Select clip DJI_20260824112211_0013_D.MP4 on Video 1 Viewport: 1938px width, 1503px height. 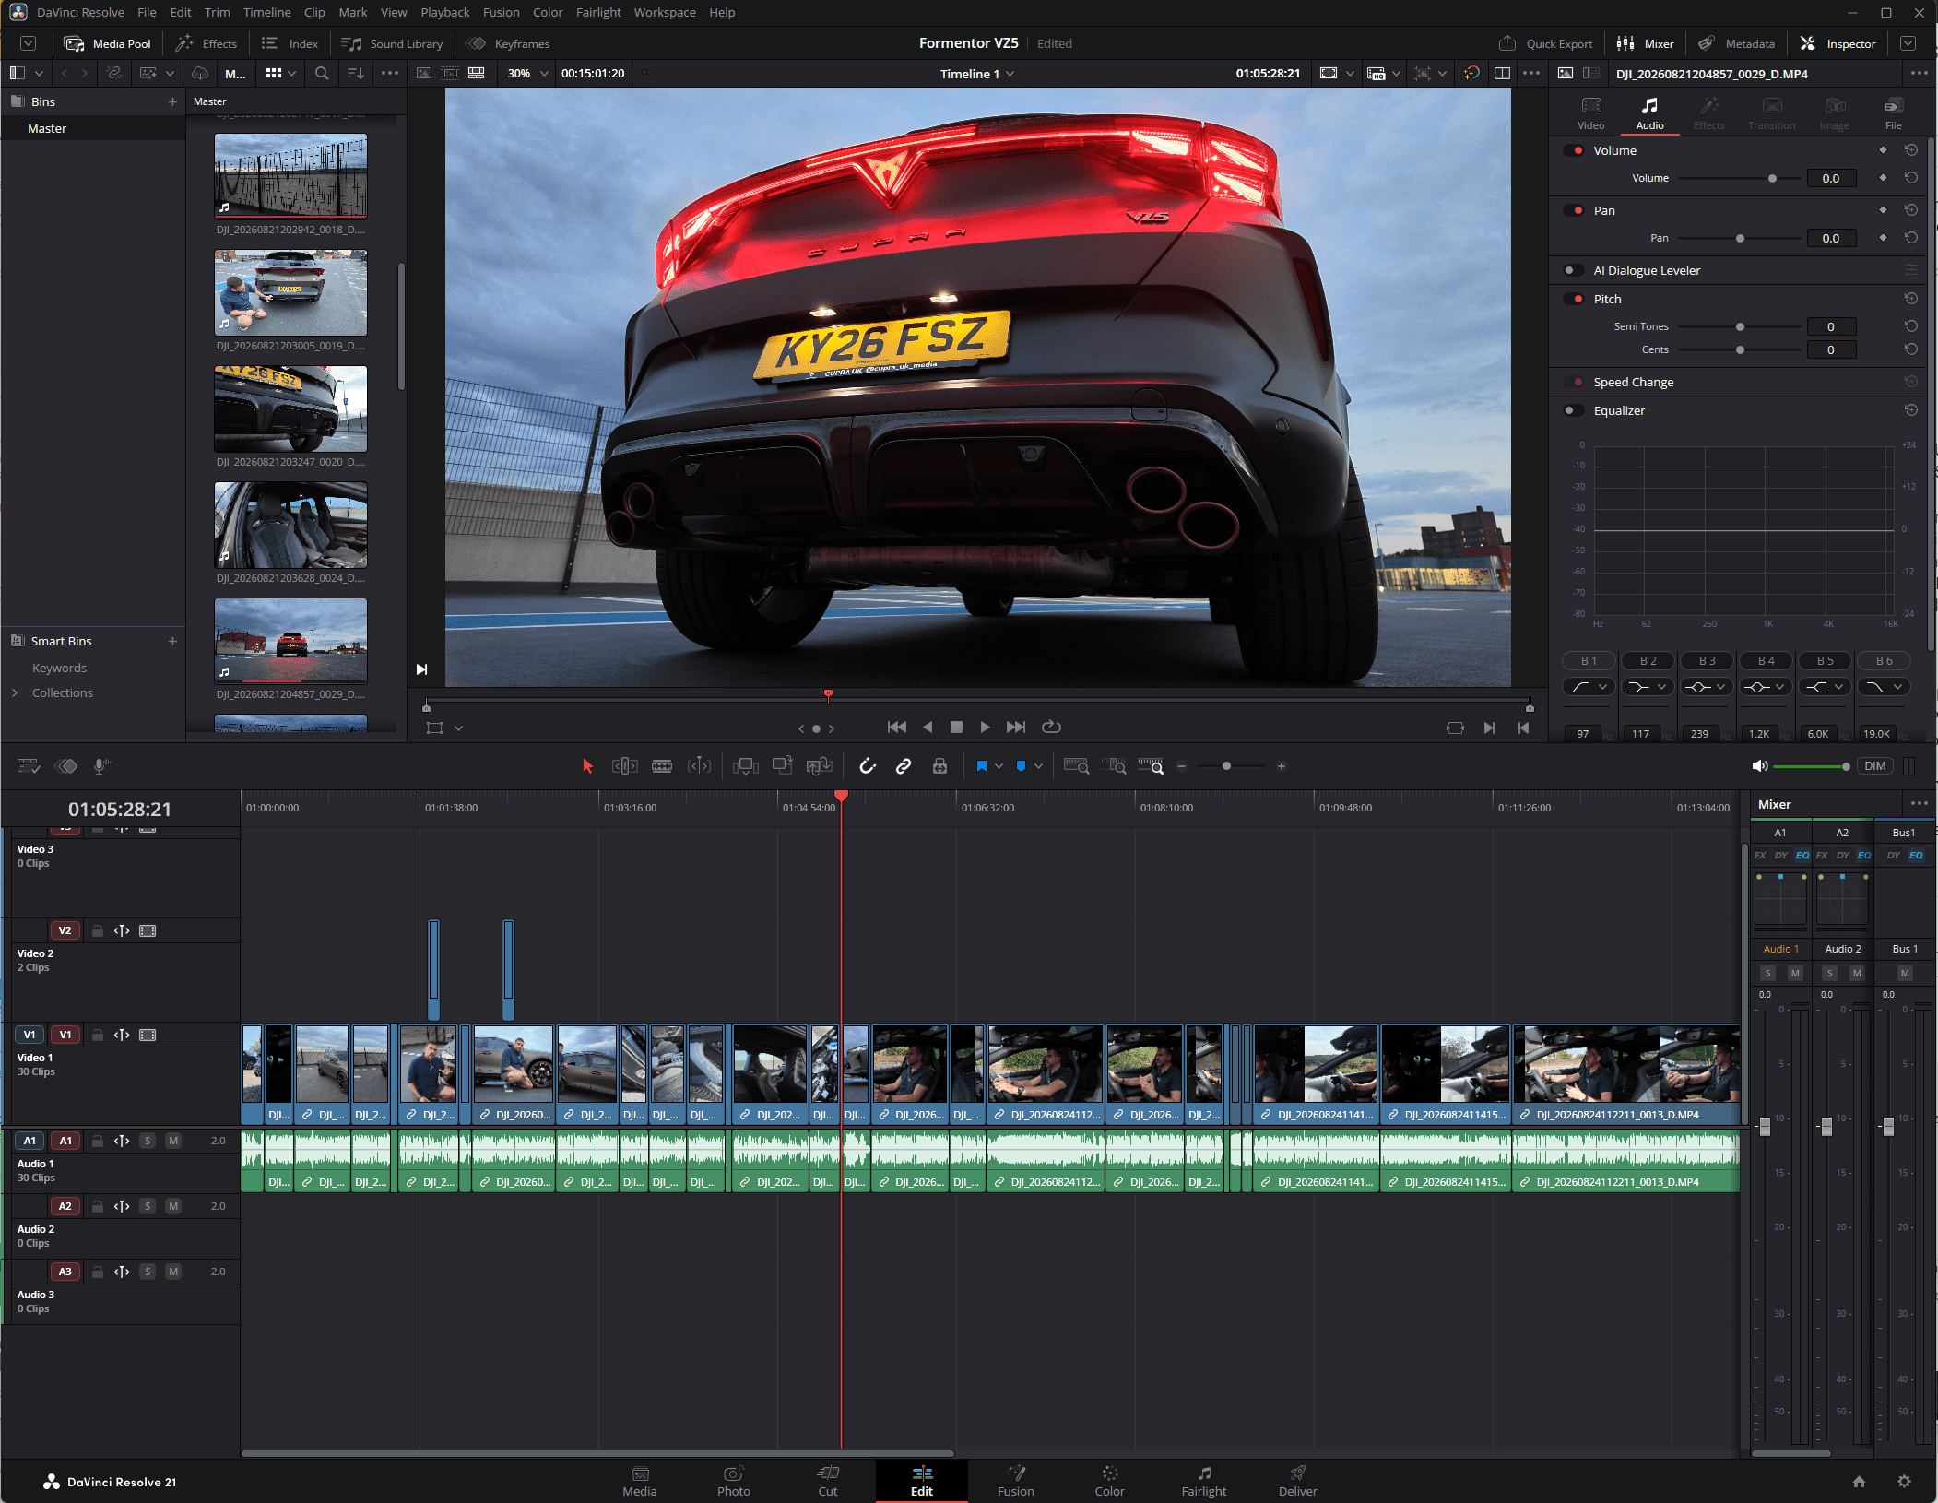[1626, 1074]
